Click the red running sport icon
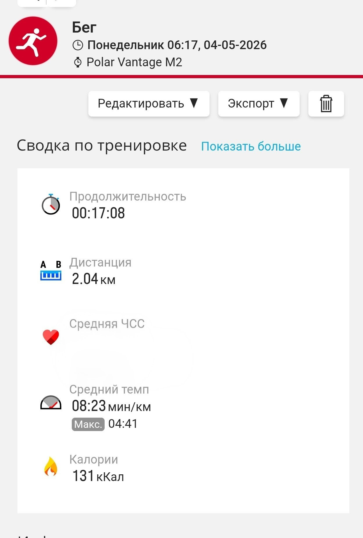The height and width of the screenshot is (538, 363). point(33,41)
